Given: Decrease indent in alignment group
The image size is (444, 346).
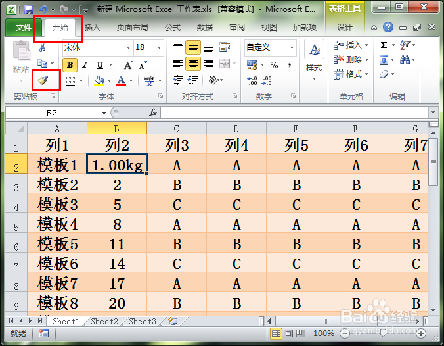Looking at the screenshot, I should point(178,80).
